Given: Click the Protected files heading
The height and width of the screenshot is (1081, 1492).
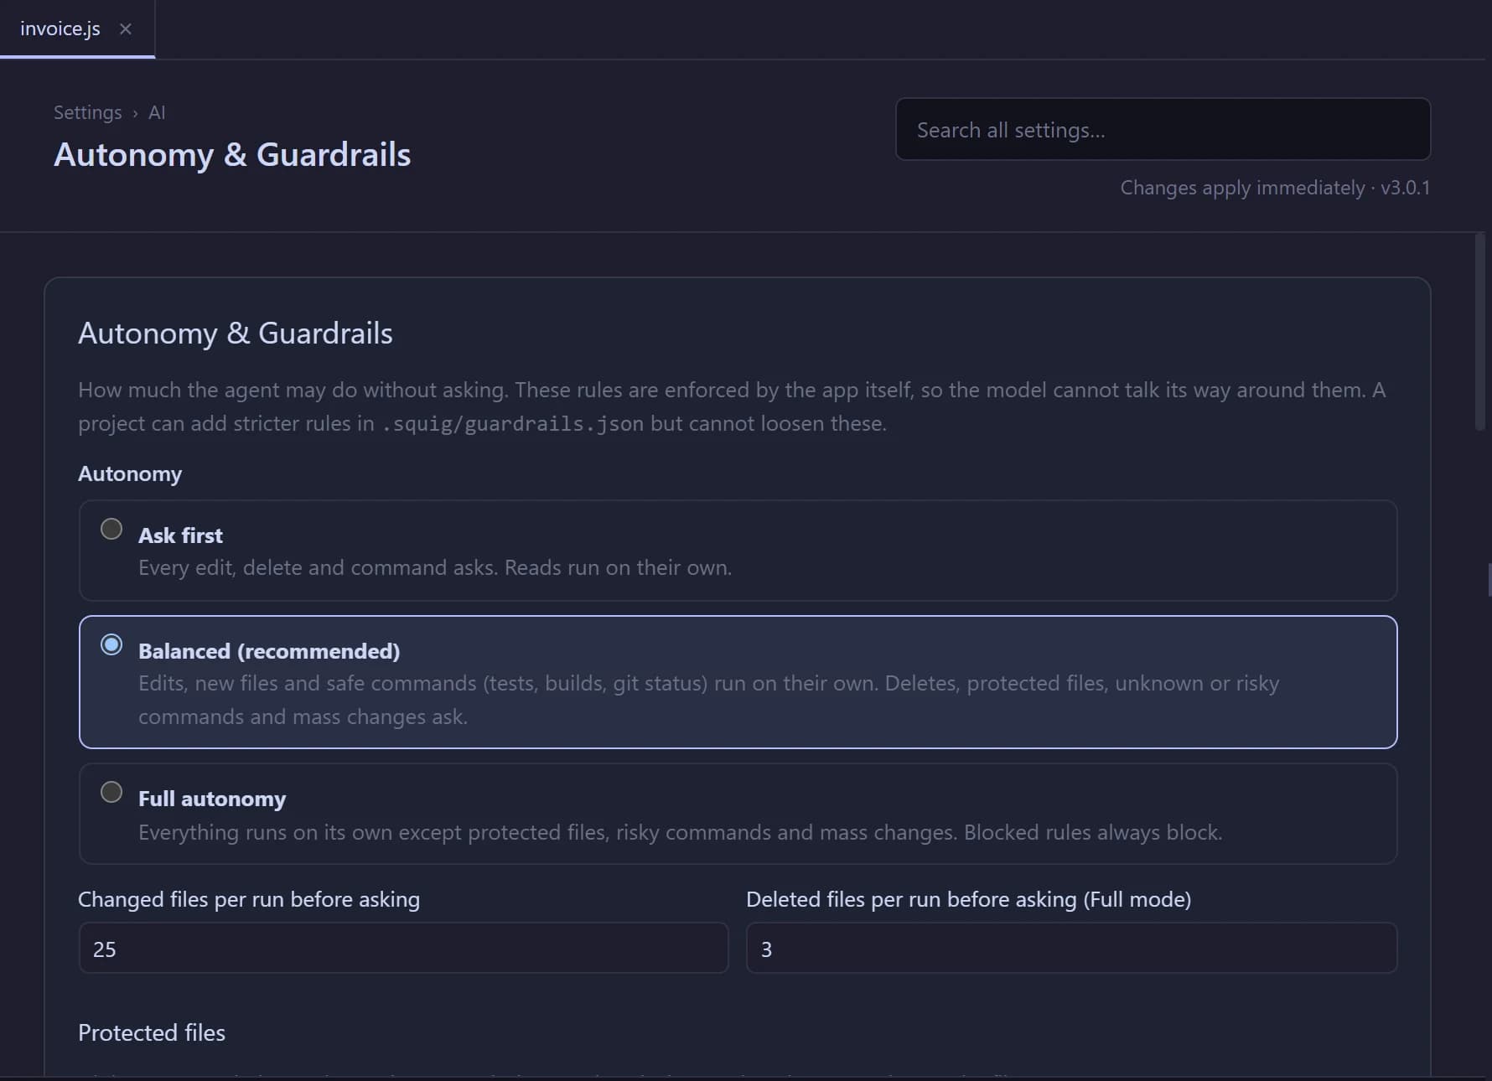Looking at the screenshot, I should click(152, 1032).
